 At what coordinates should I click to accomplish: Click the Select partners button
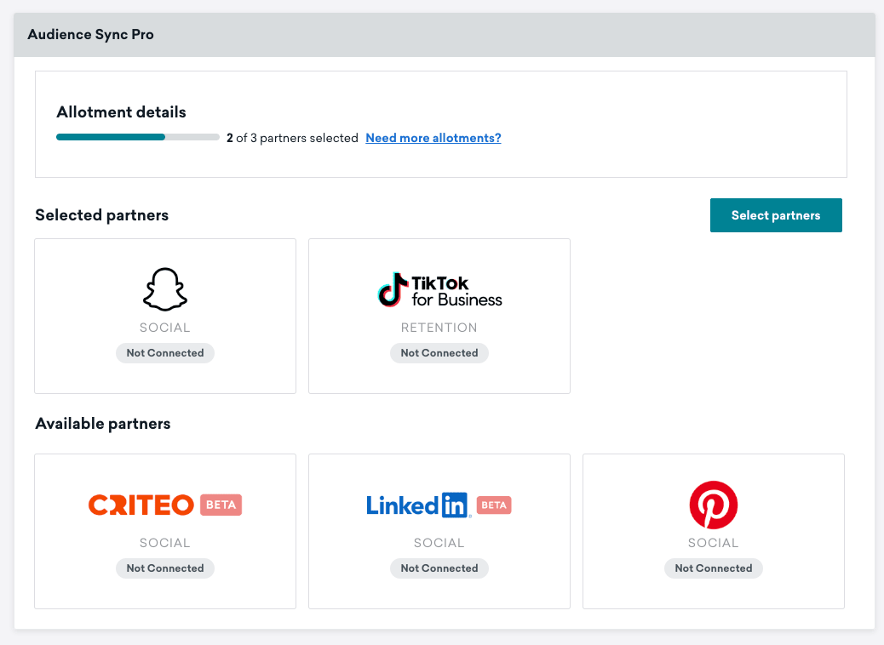[x=776, y=214]
